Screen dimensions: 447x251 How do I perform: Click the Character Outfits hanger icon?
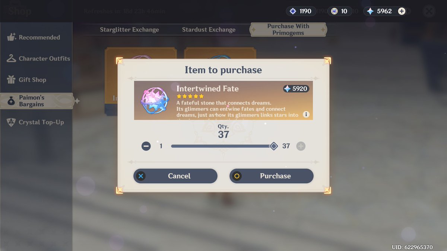[12, 58]
